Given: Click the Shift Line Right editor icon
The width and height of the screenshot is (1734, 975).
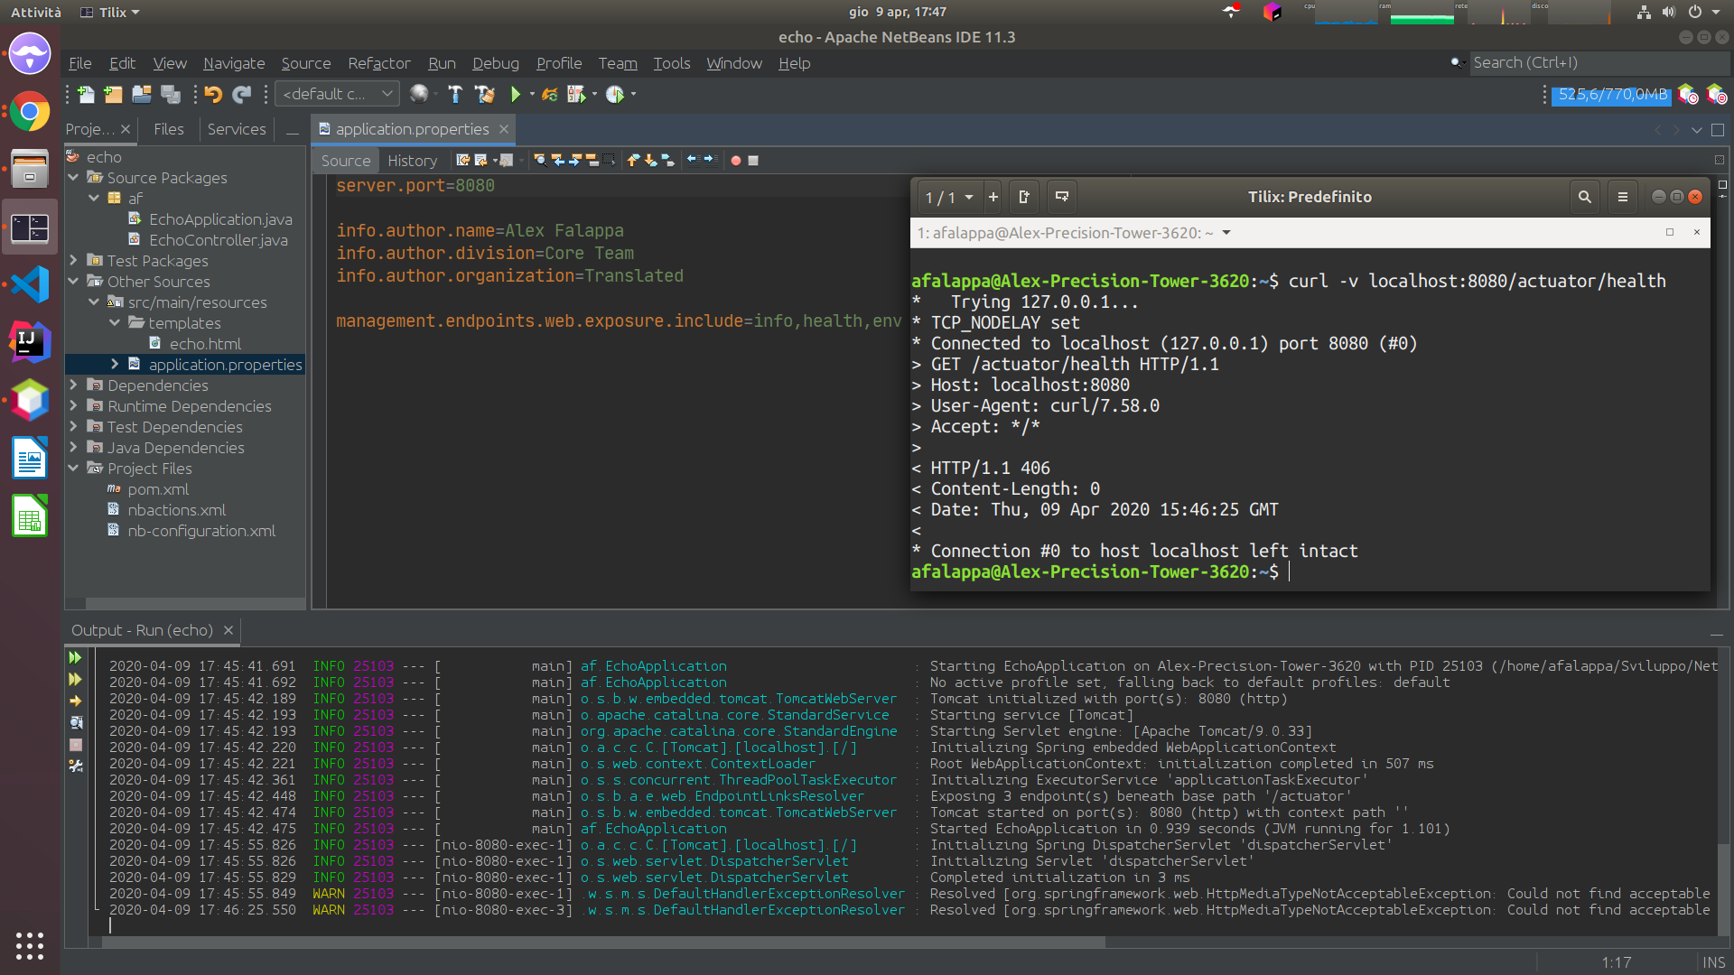Looking at the screenshot, I should 710,160.
